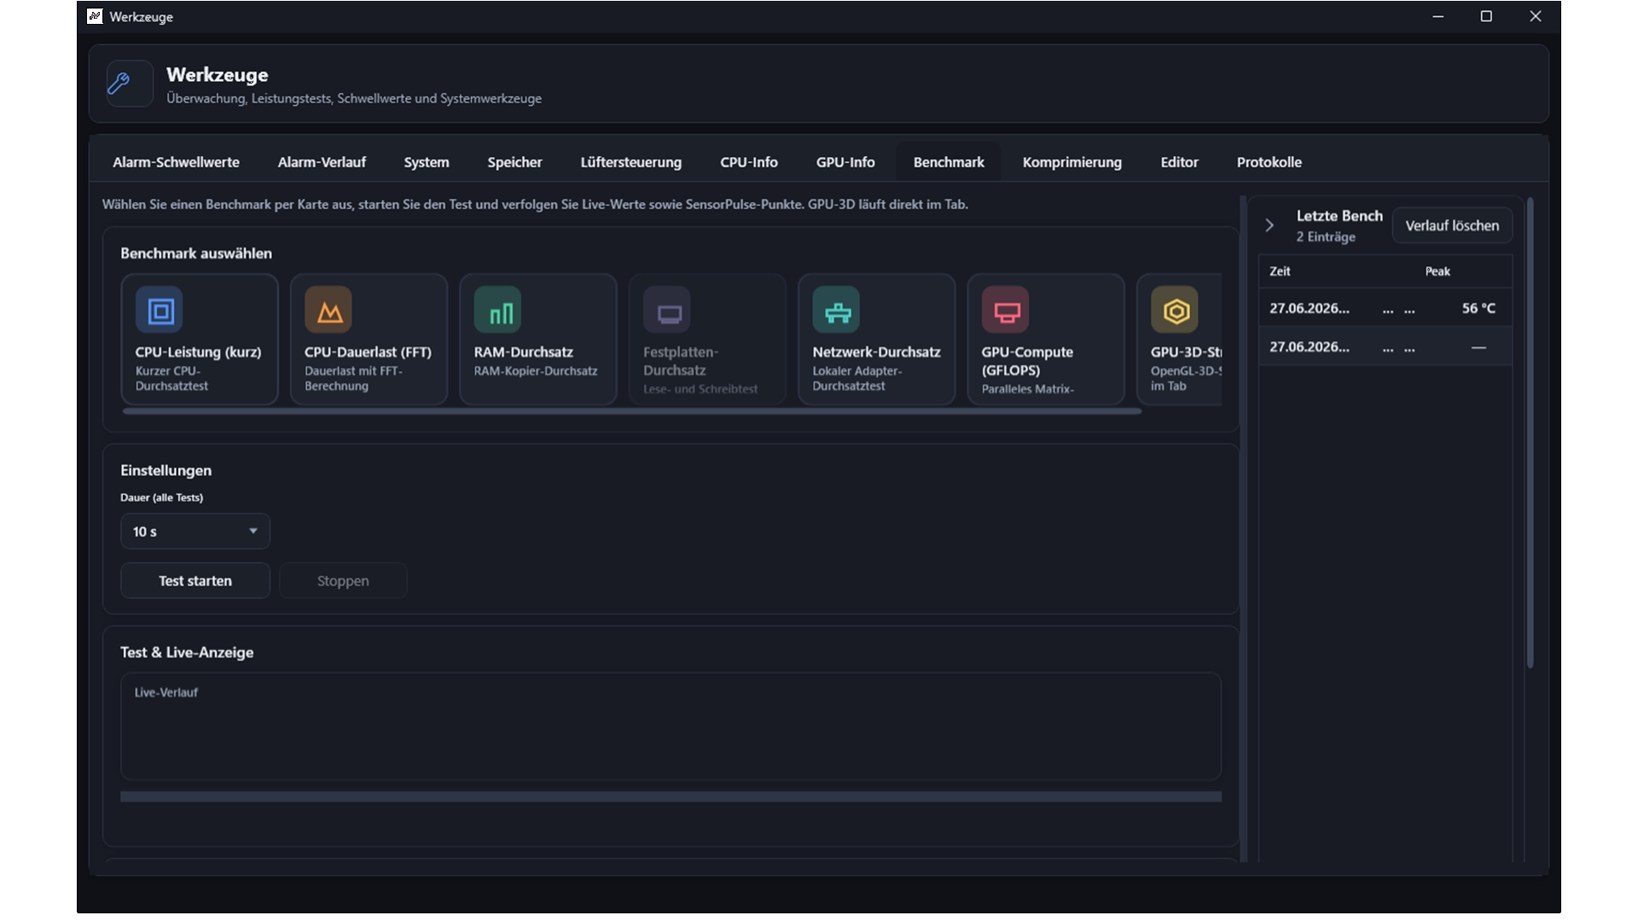Image resolution: width=1638 pixels, height=921 pixels.
Task: Click the app icon in title bar
Action: [95, 16]
